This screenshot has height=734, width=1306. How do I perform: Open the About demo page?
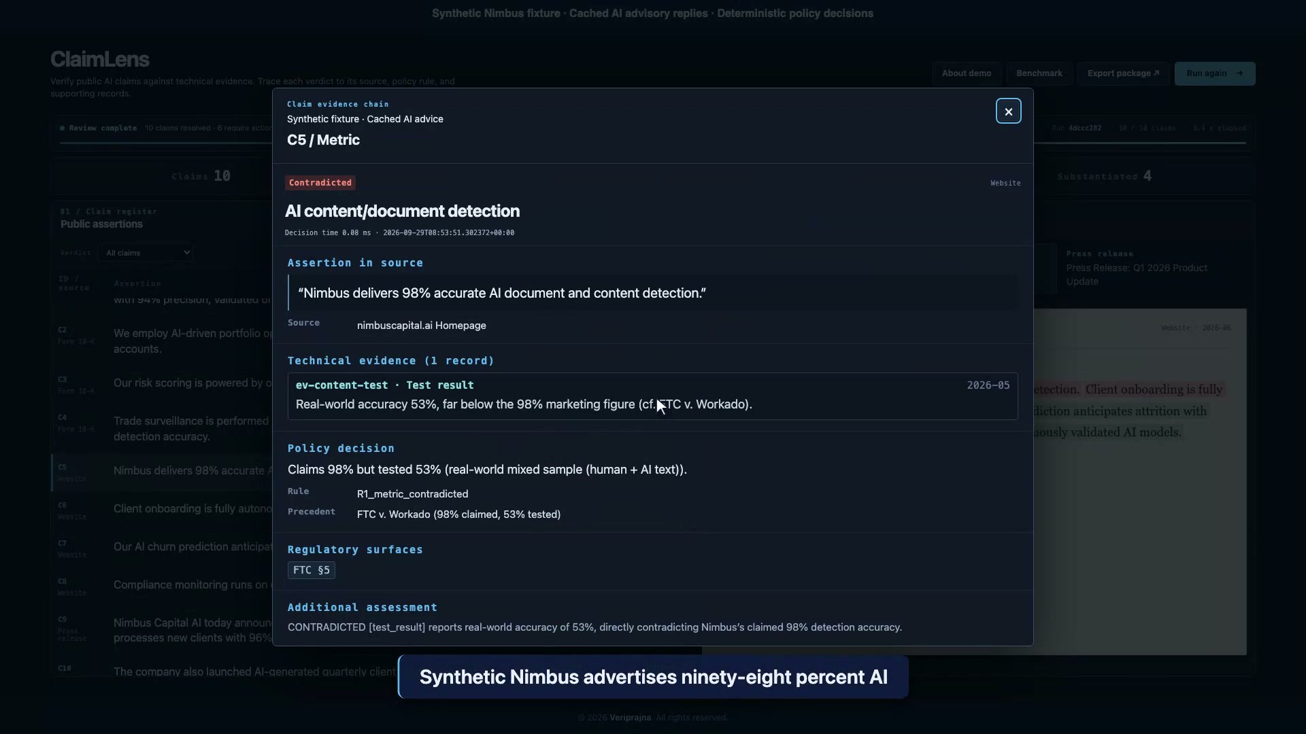click(x=966, y=73)
